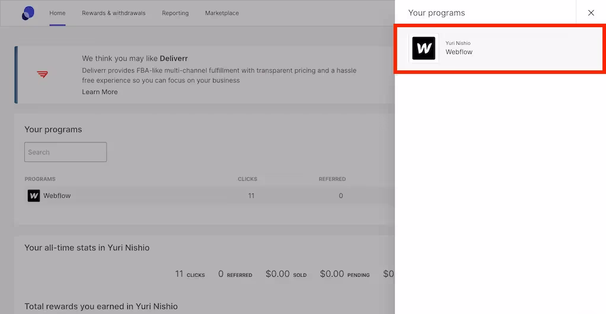The image size is (606, 314).
Task: Click the PartnerStack logo in the header
Action: [x=28, y=13]
